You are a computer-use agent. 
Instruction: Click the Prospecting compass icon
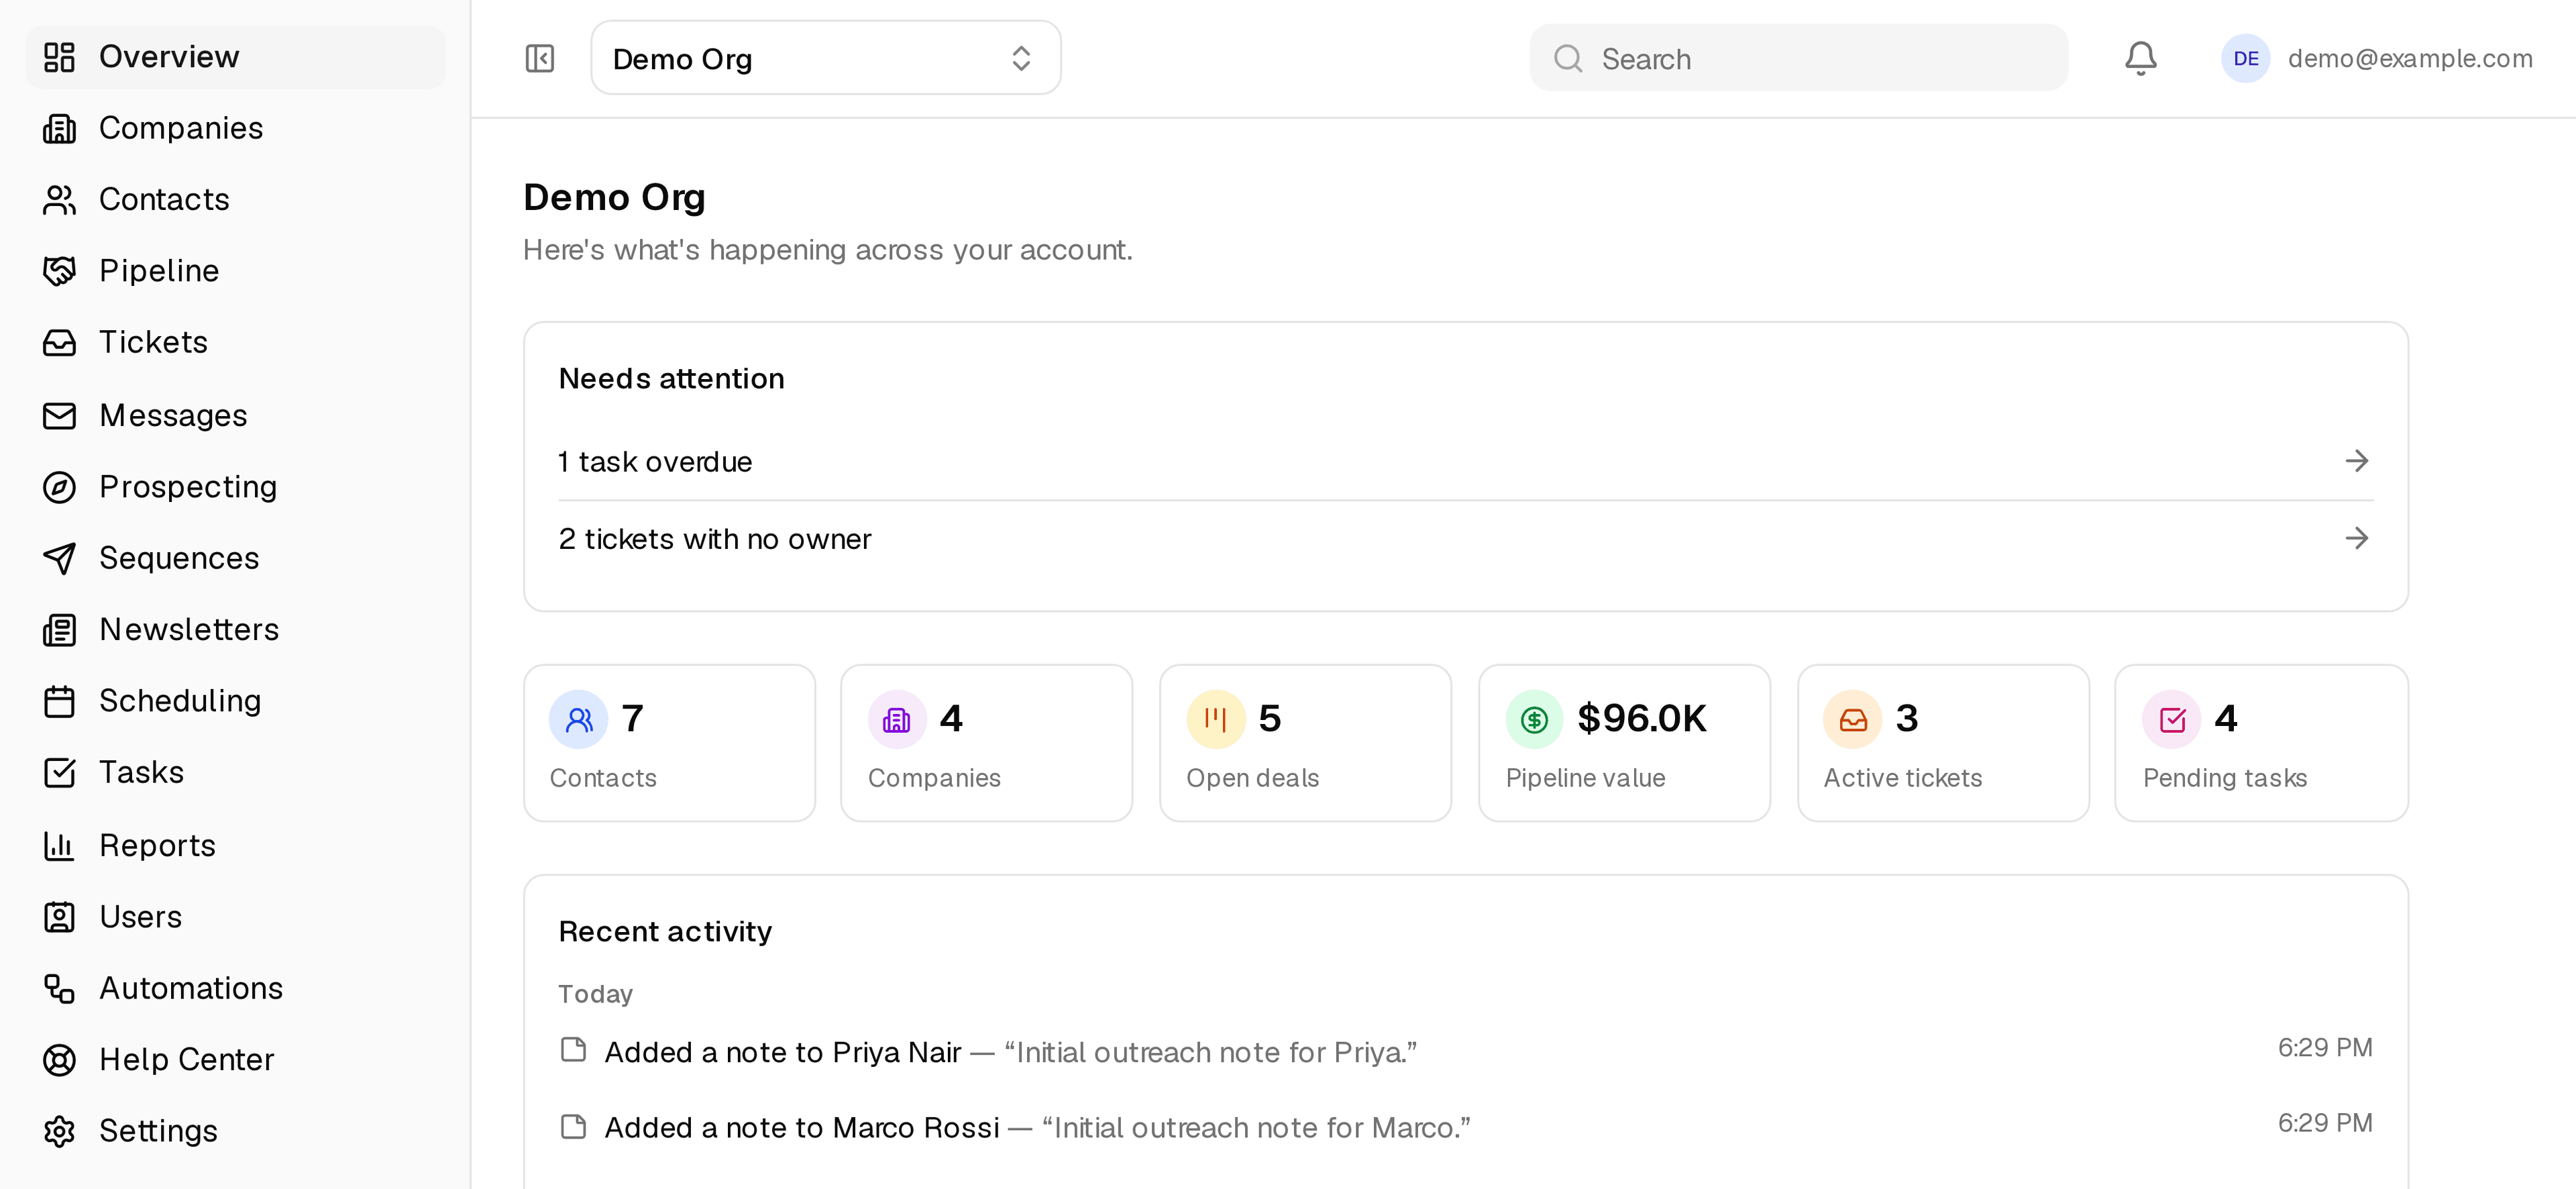coord(59,487)
